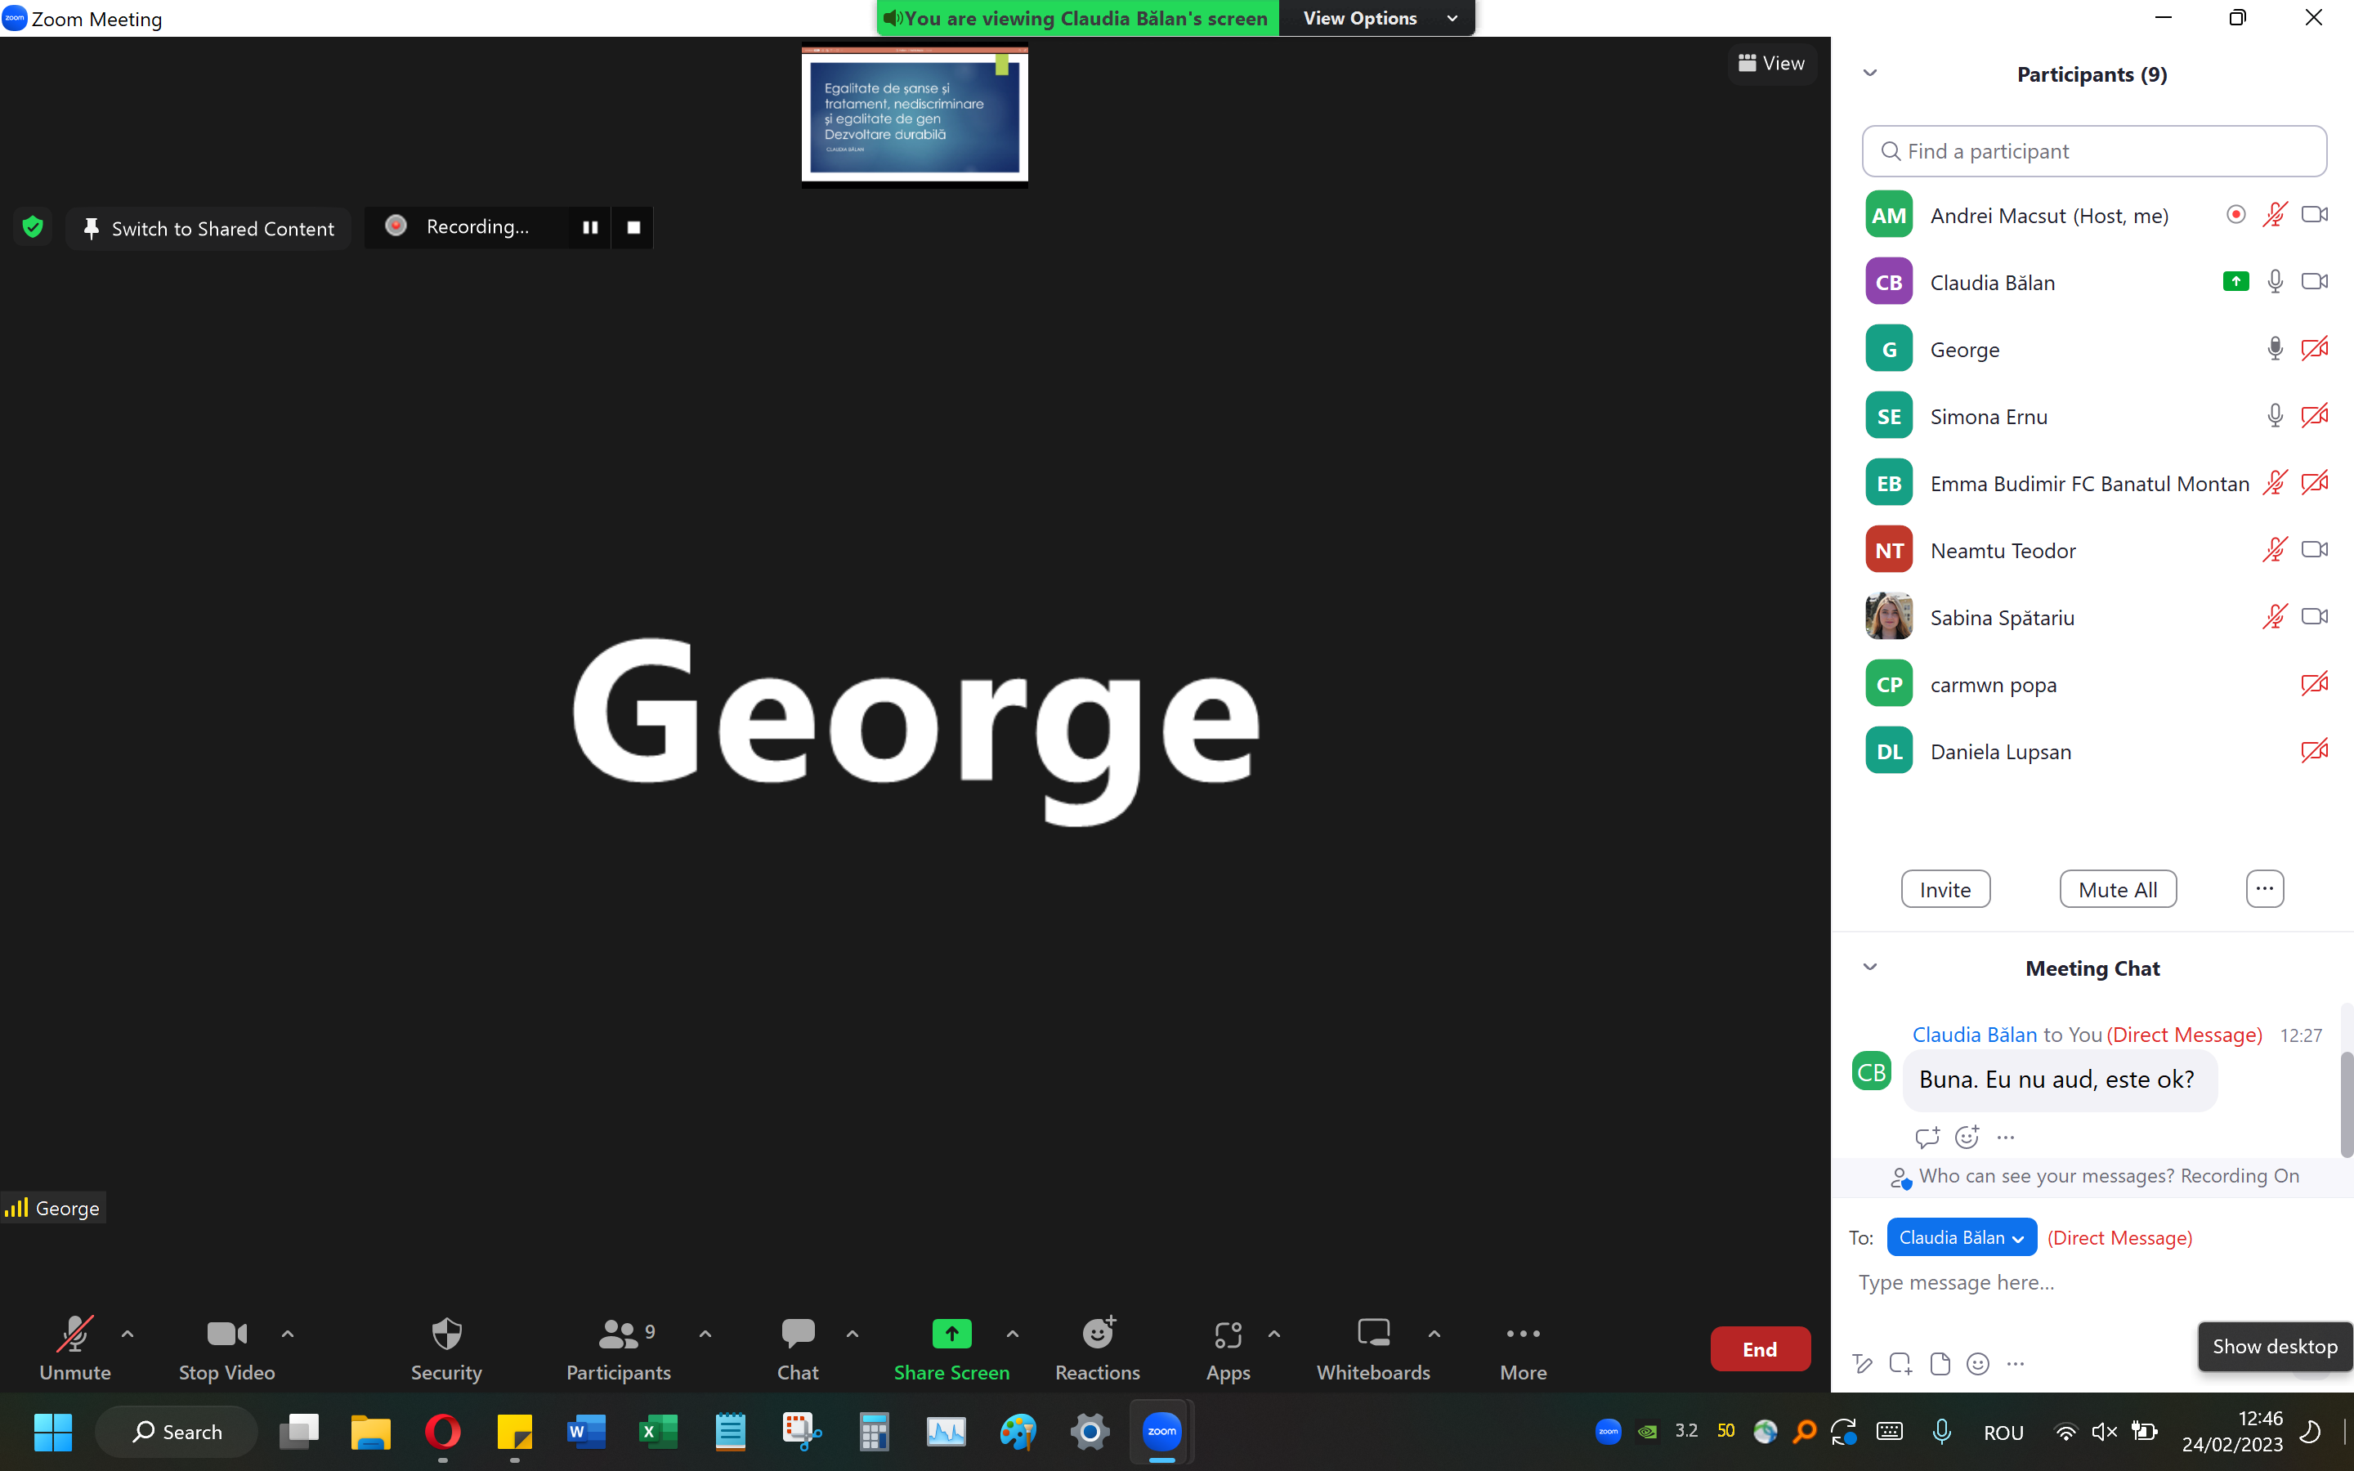Click the emoji icon in chat composer

(x=1977, y=1364)
